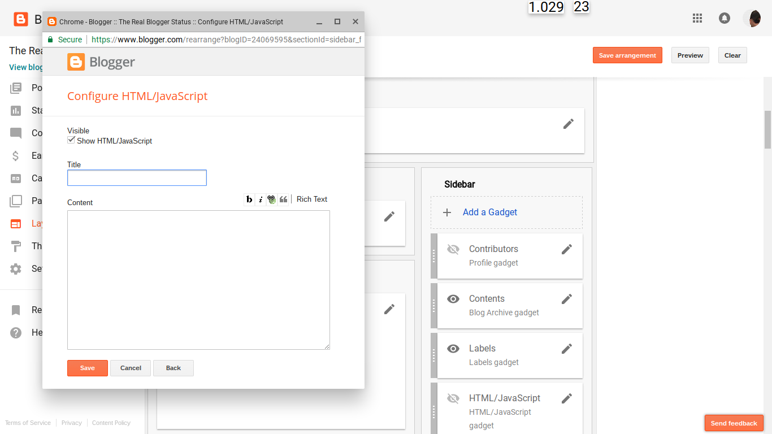The image size is (772, 434).
Task: Apply italic formatting to content
Action: tap(261, 199)
